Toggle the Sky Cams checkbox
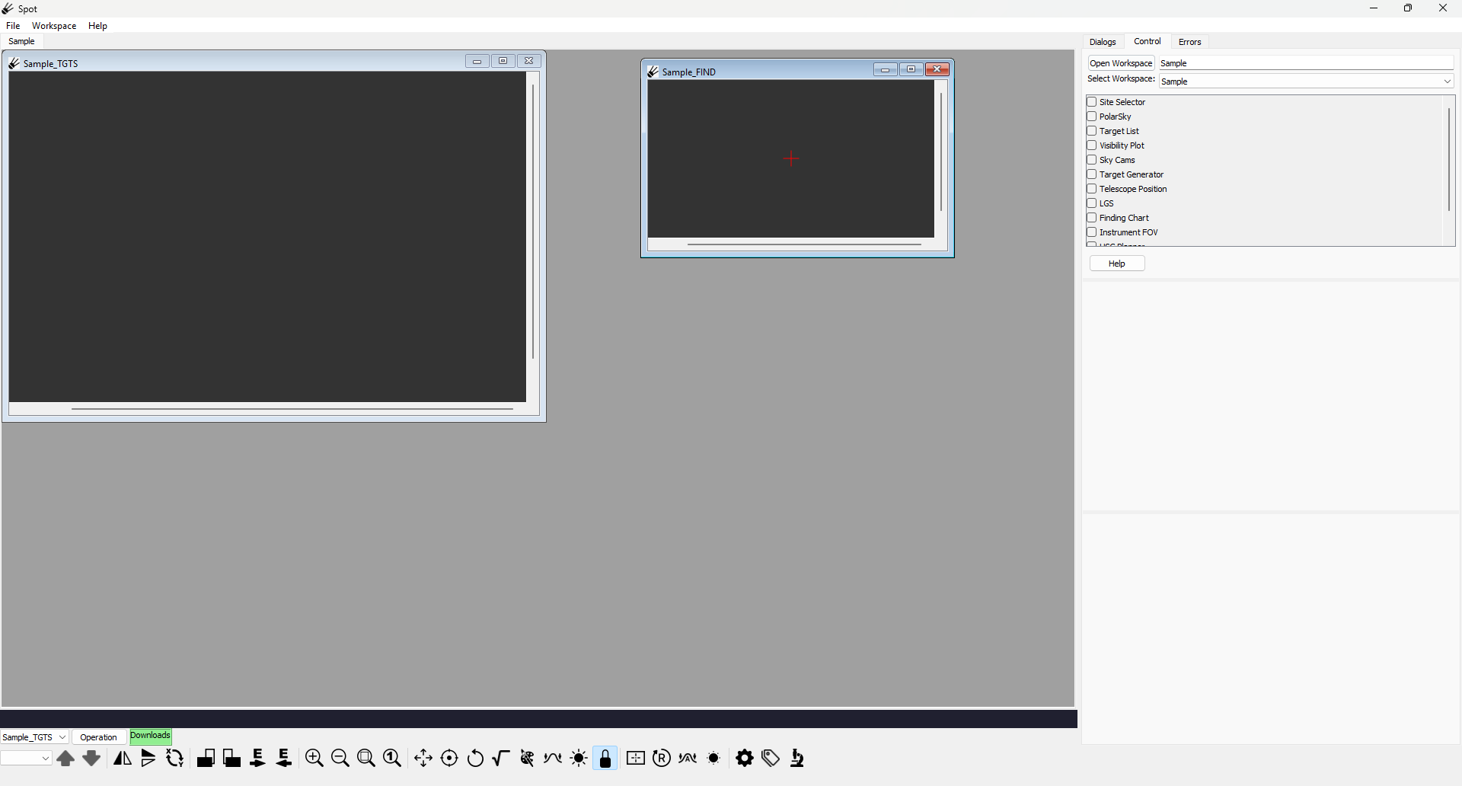The image size is (1462, 786). [x=1092, y=160]
